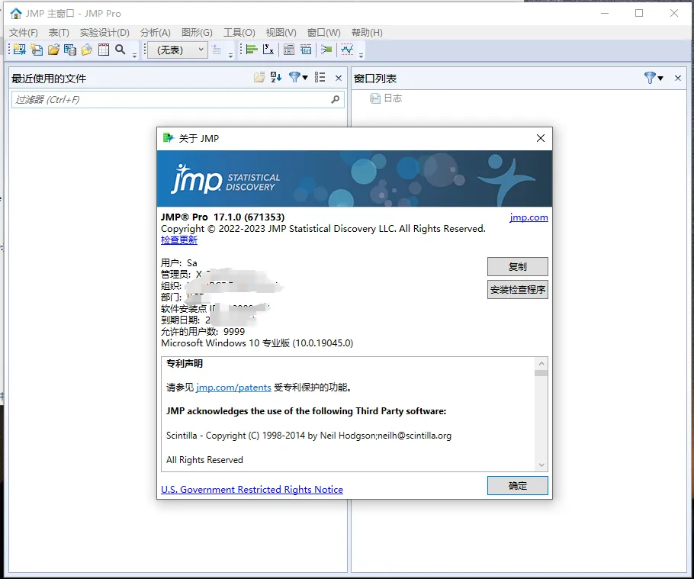Click the control chart toolbar icon

(347, 50)
